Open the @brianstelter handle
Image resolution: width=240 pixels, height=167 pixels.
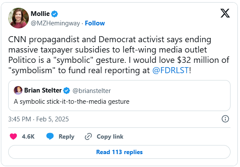[91, 91]
